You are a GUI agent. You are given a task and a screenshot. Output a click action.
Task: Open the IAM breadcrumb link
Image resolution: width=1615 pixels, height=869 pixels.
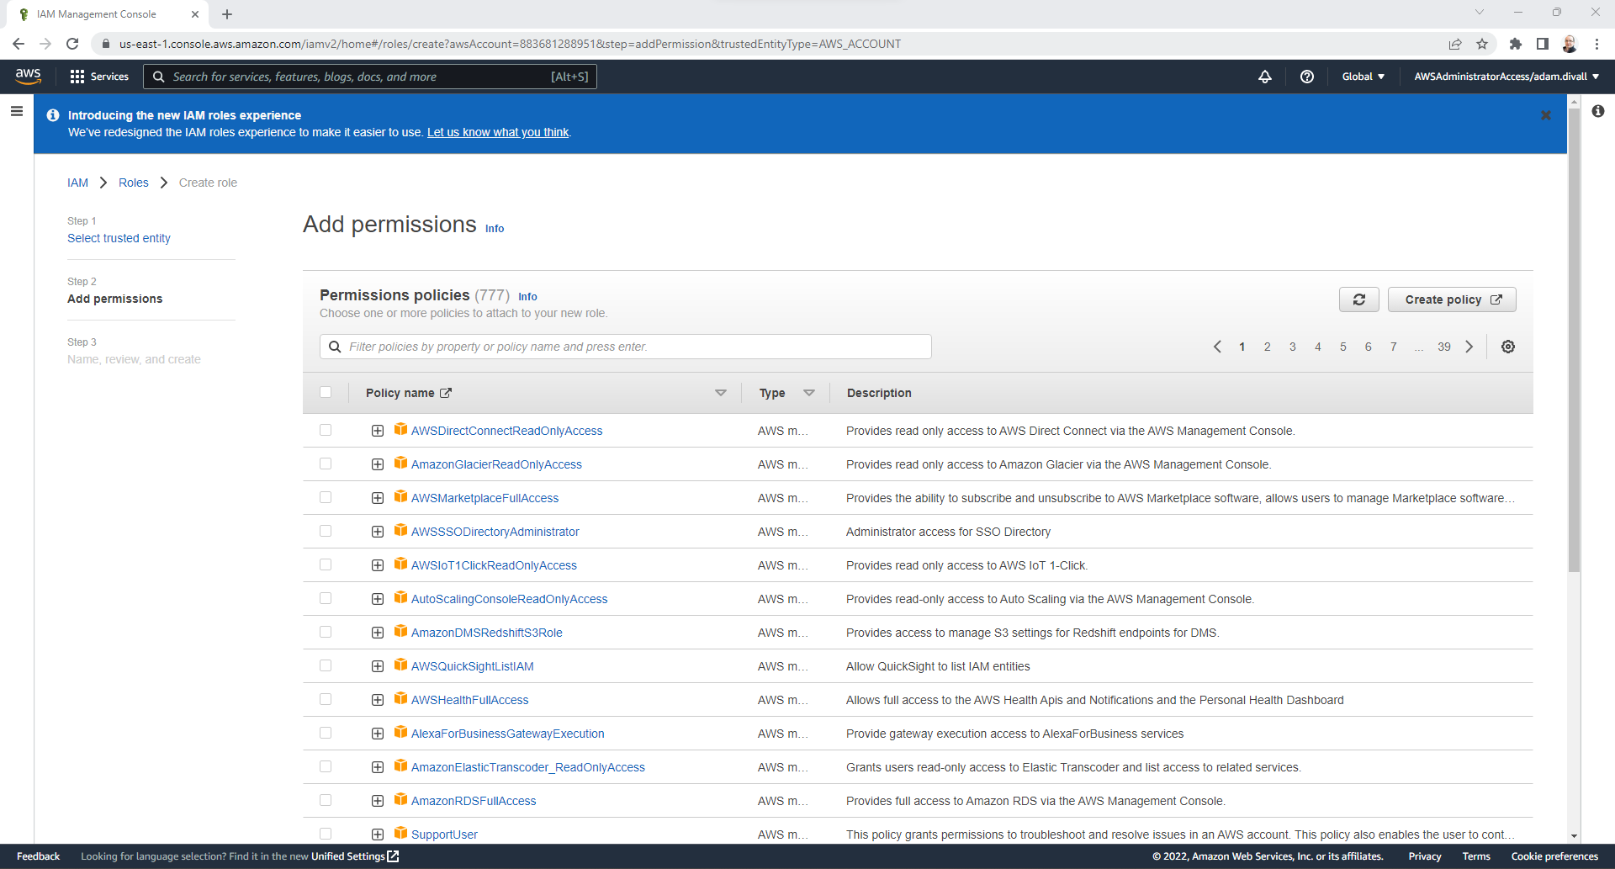pyautogui.click(x=77, y=183)
